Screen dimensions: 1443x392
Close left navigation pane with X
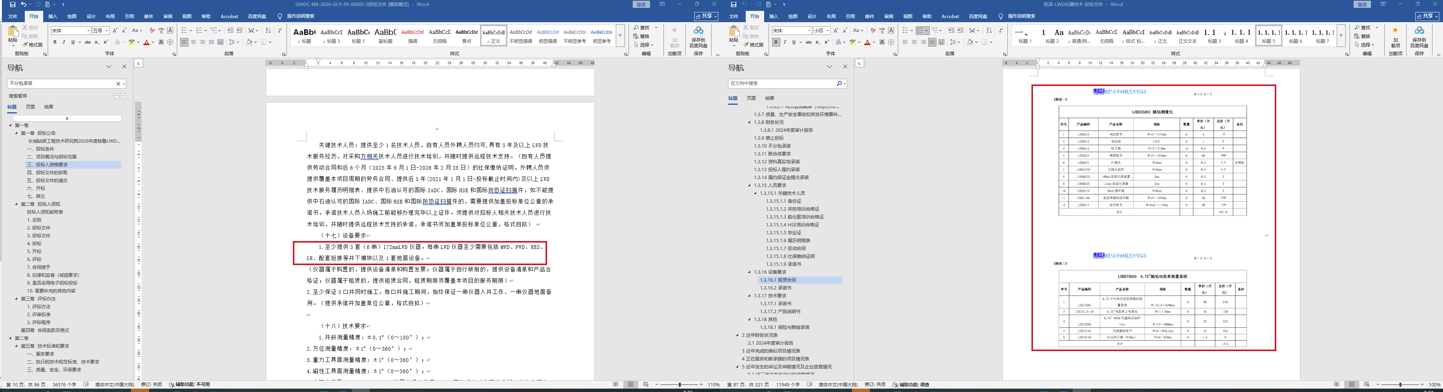124,66
